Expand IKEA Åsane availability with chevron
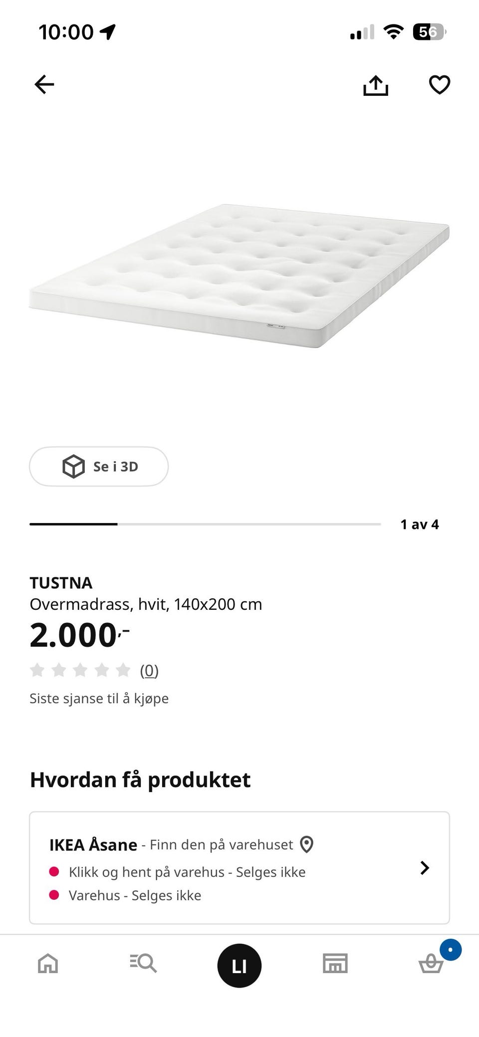This screenshot has height=1037, width=479. 425,868
